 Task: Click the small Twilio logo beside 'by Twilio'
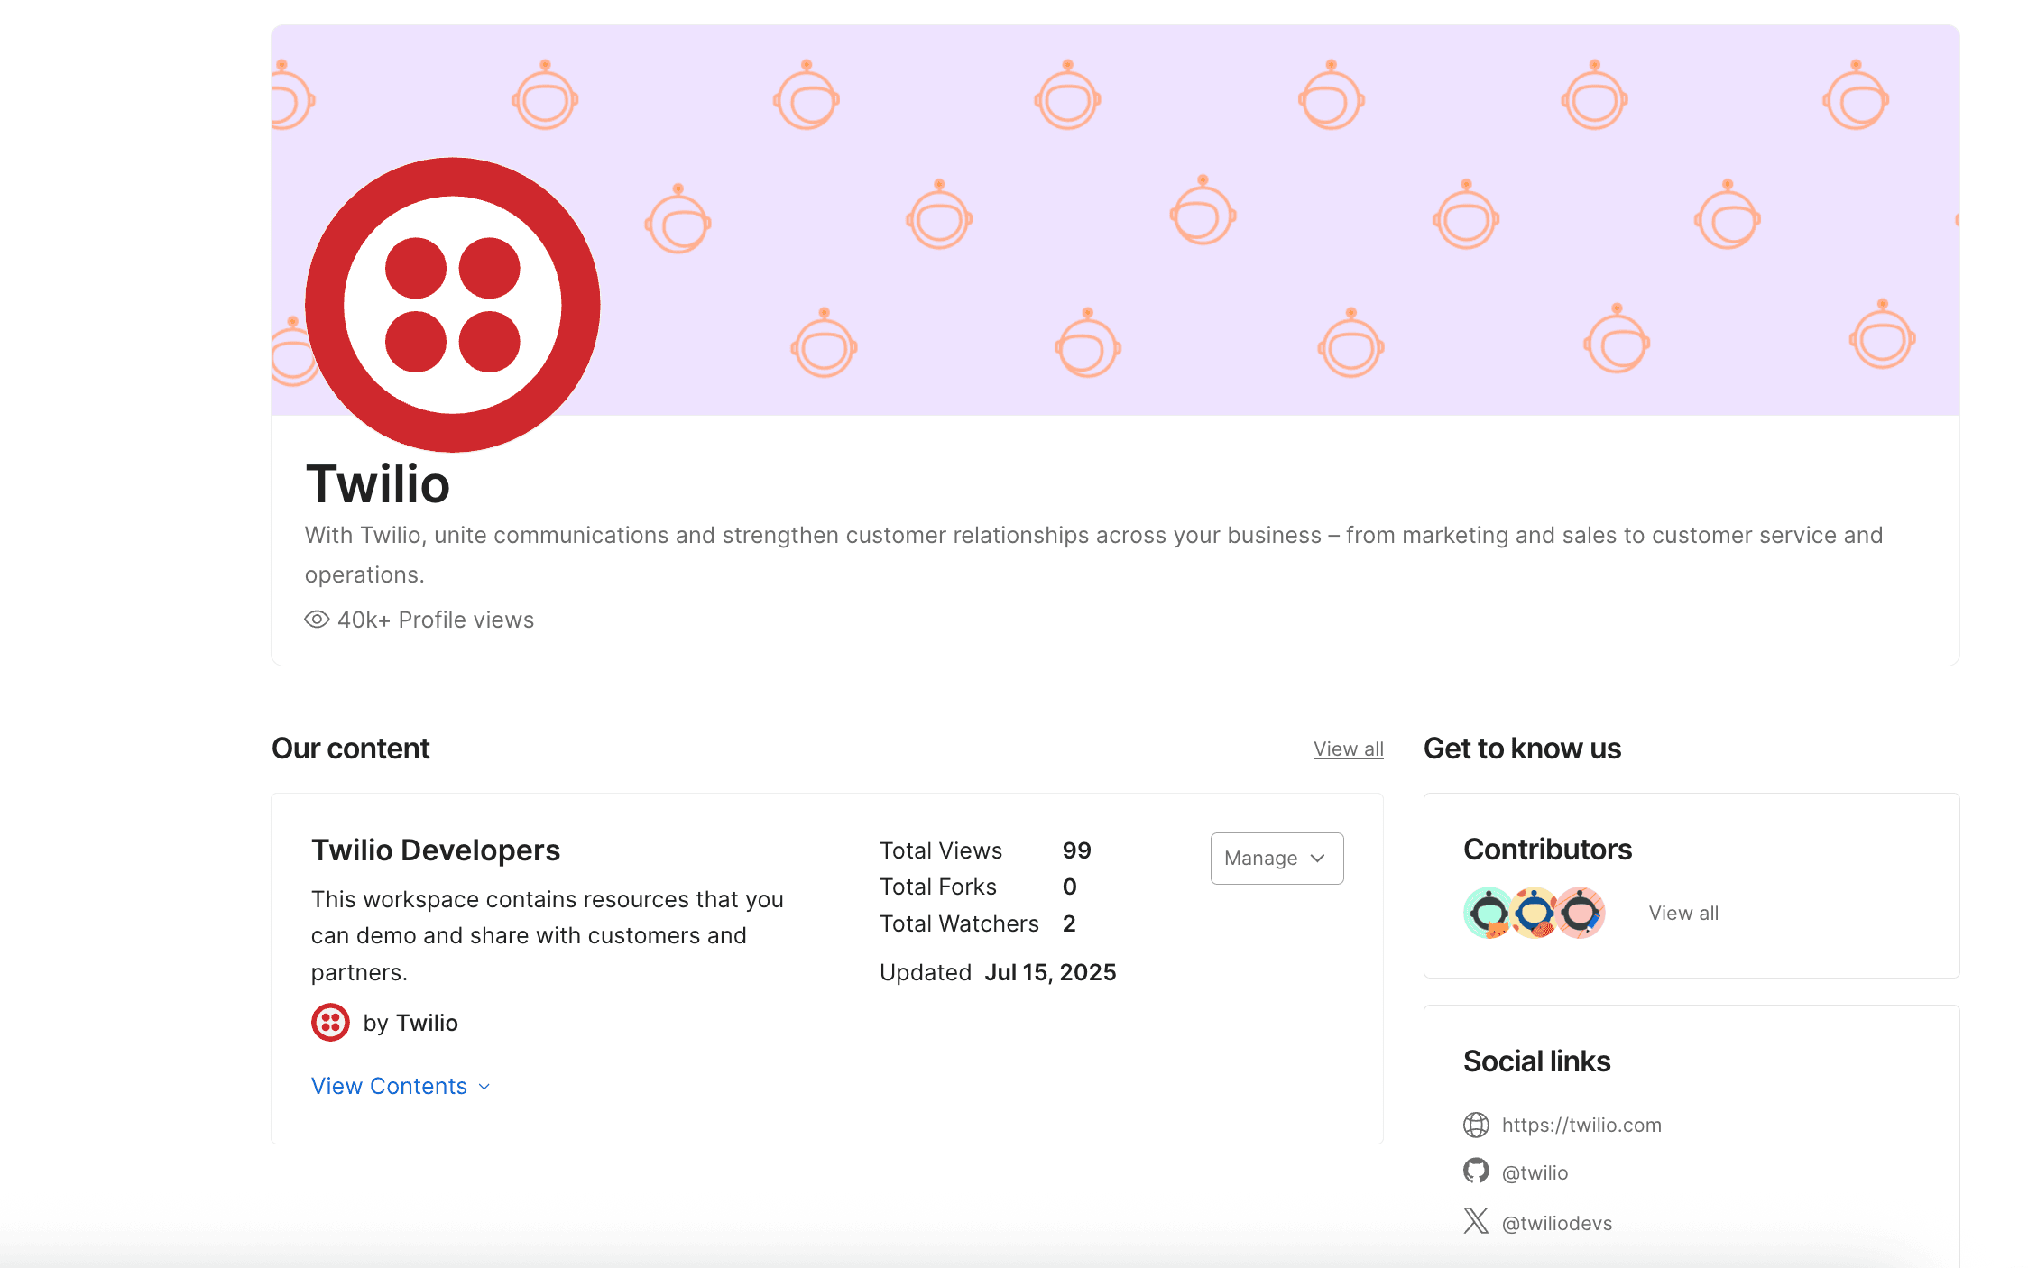(331, 1023)
